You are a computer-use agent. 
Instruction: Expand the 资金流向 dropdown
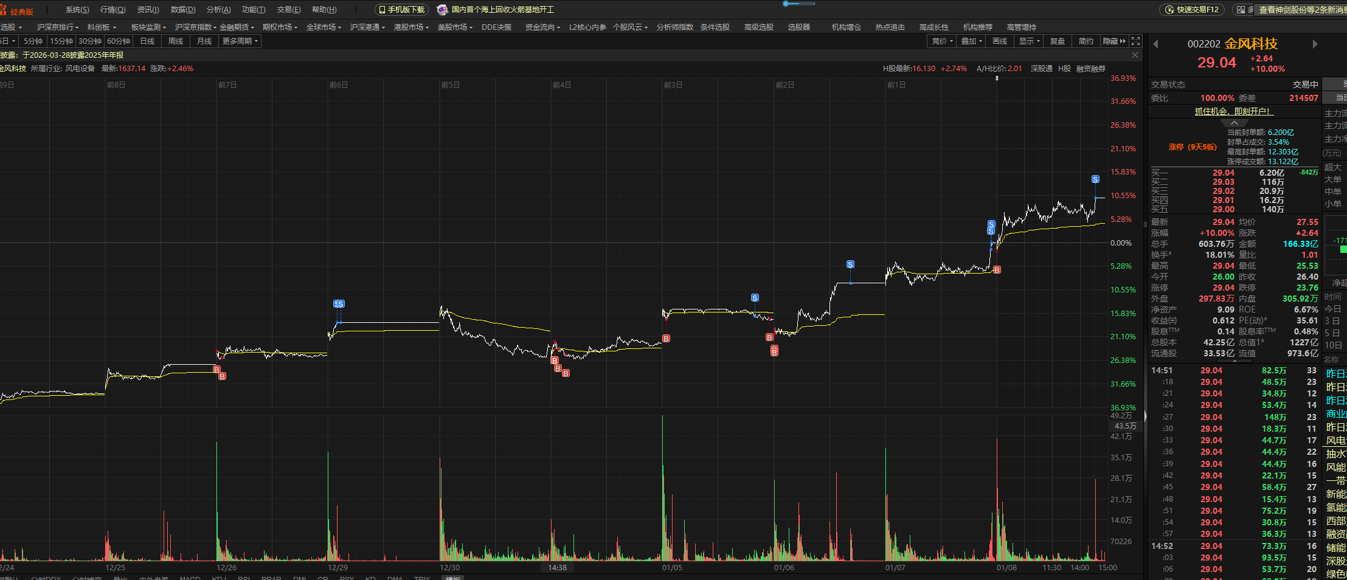[x=543, y=27]
